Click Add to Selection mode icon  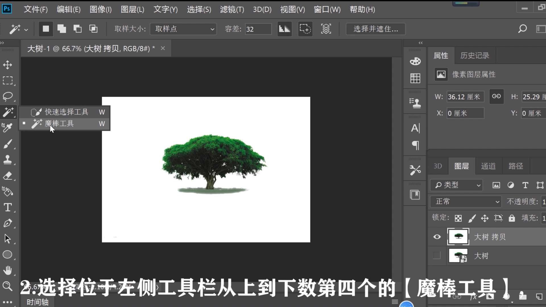(62, 29)
